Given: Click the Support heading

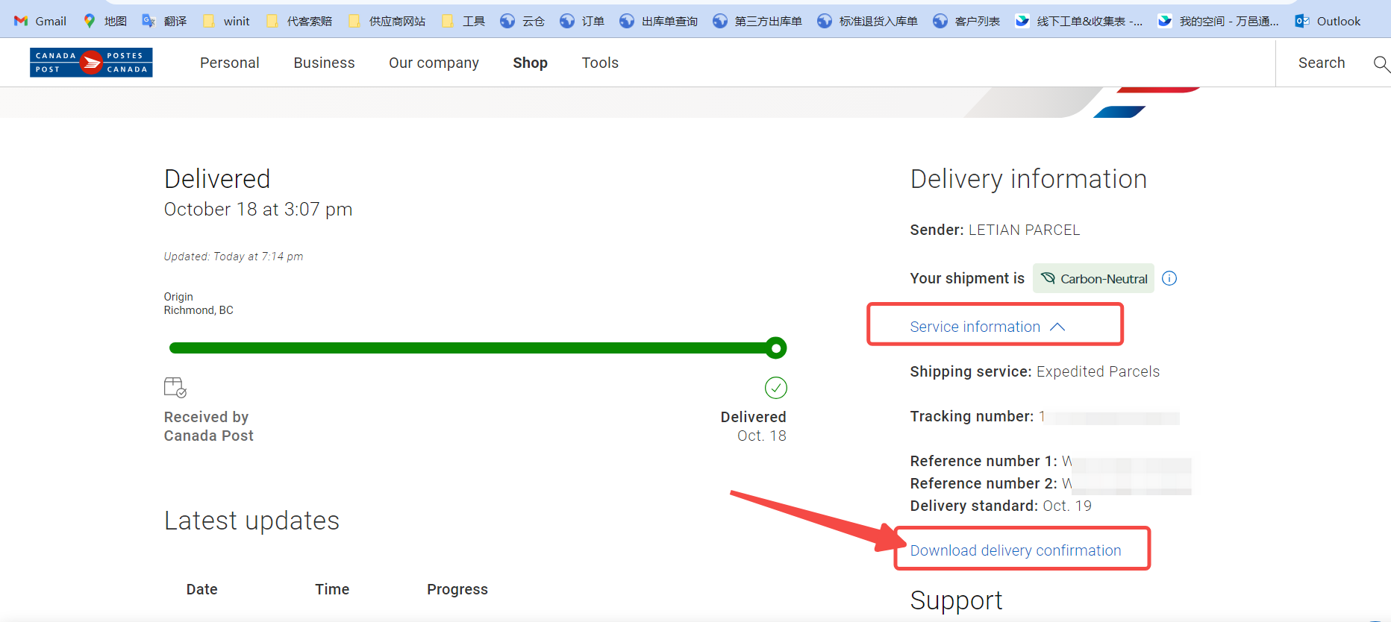Looking at the screenshot, I should click(956, 600).
